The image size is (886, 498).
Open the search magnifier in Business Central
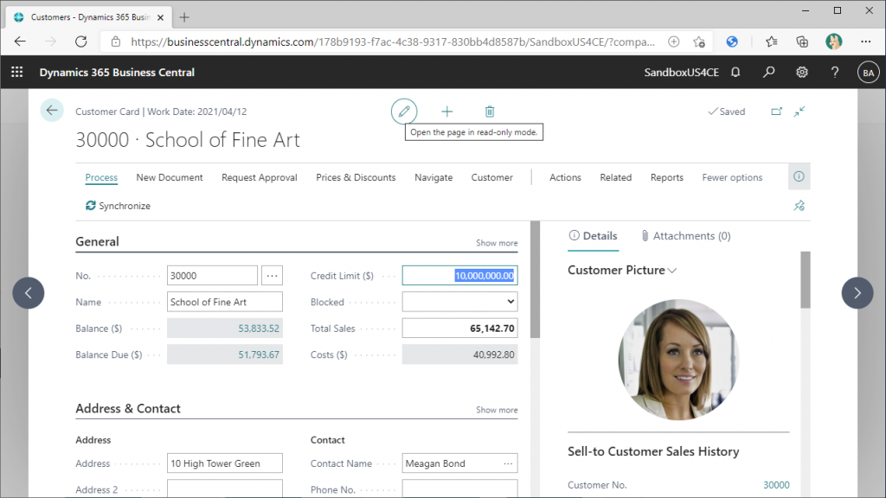click(768, 73)
